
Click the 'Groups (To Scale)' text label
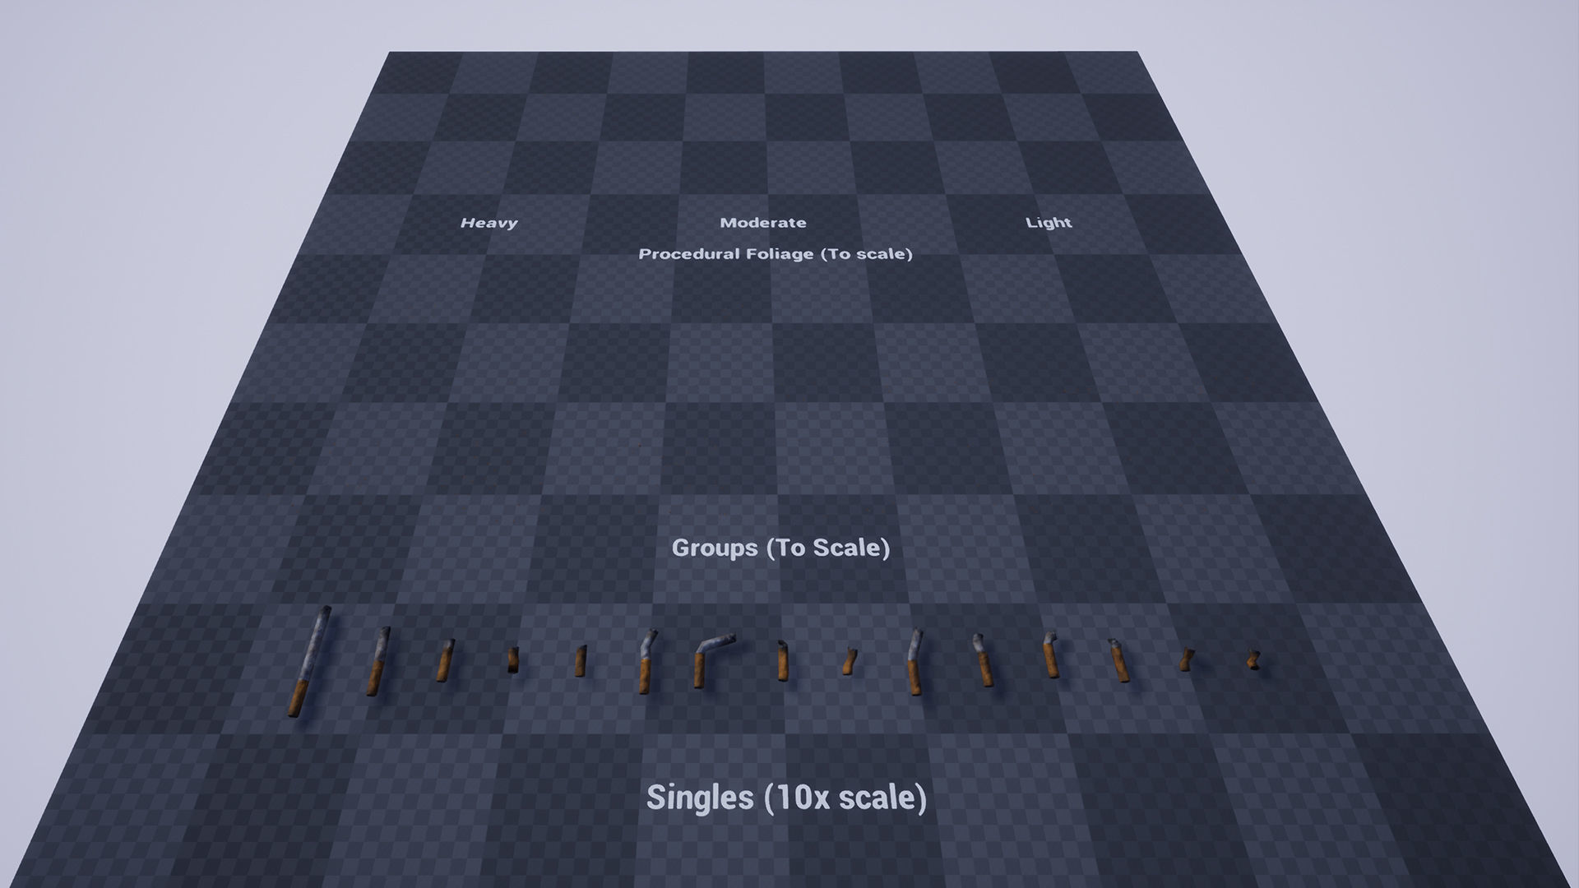pyautogui.click(x=780, y=548)
